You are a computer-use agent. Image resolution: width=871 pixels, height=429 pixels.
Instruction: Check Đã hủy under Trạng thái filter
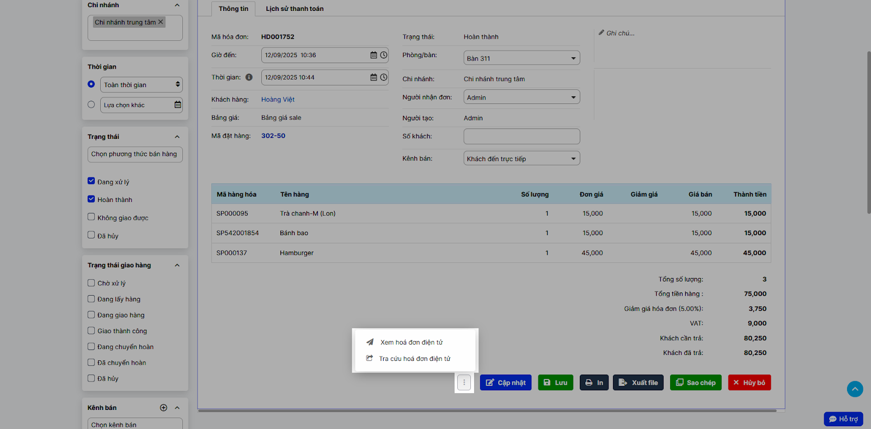pyautogui.click(x=91, y=235)
